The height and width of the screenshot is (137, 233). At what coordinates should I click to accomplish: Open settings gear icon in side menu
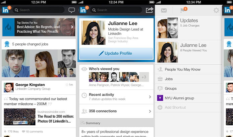(216, 10)
